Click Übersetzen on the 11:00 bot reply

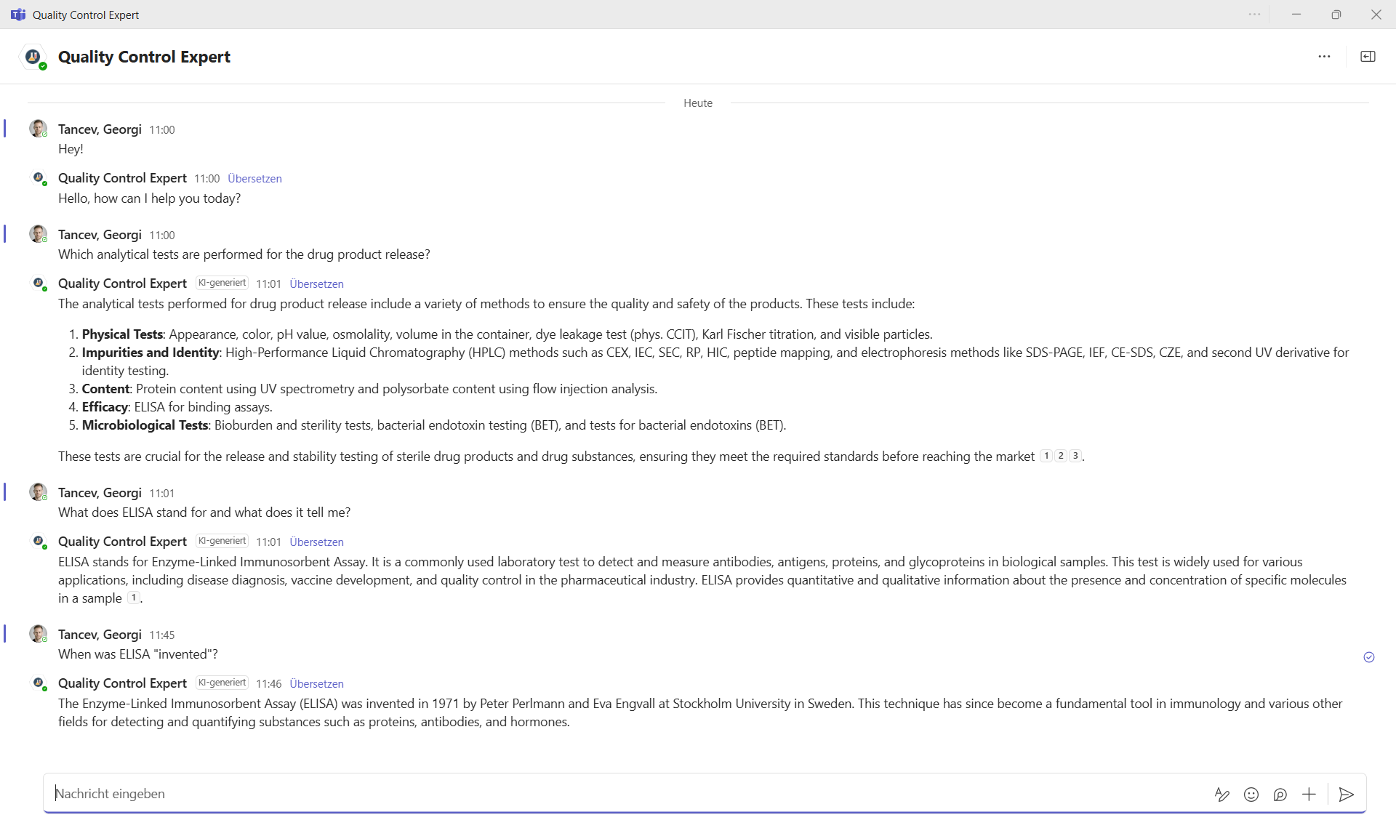pos(254,179)
